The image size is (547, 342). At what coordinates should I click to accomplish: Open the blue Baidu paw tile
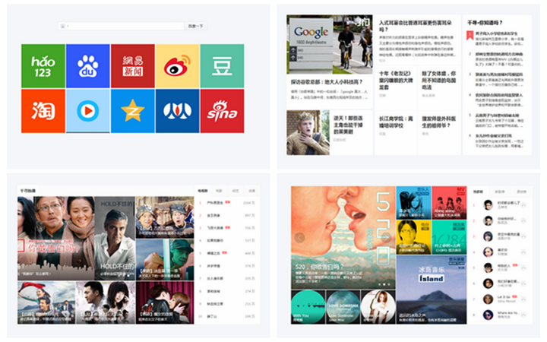(88, 66)
